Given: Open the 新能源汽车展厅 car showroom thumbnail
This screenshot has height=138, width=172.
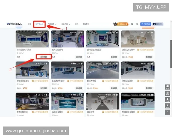Looking at the screenshot, I should (67, 70).
